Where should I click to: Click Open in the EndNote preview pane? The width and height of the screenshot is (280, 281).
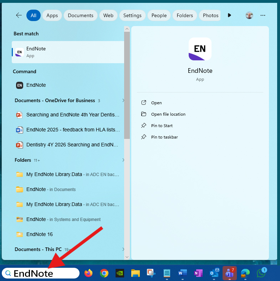point(157,103)
